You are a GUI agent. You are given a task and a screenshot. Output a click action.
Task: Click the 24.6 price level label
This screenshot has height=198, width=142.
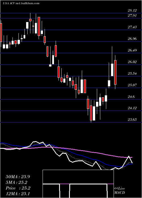[x=131, y=97]
